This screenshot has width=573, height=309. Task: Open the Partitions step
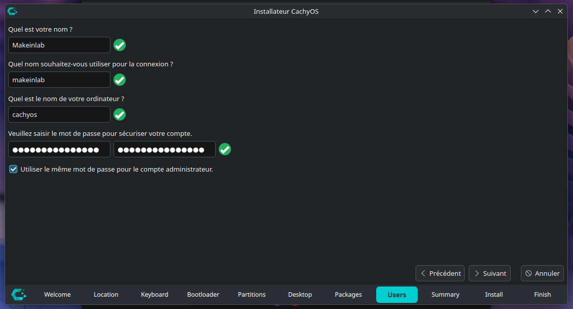pyautogui.click(x=251, y=295)
